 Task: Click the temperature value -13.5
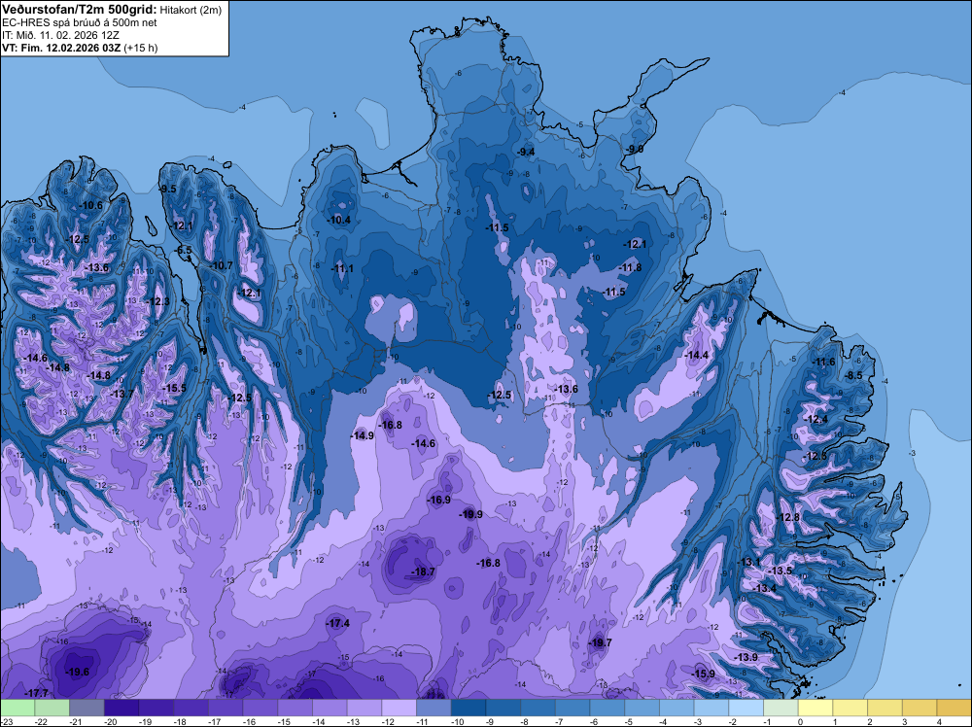[x=781, y=571]
